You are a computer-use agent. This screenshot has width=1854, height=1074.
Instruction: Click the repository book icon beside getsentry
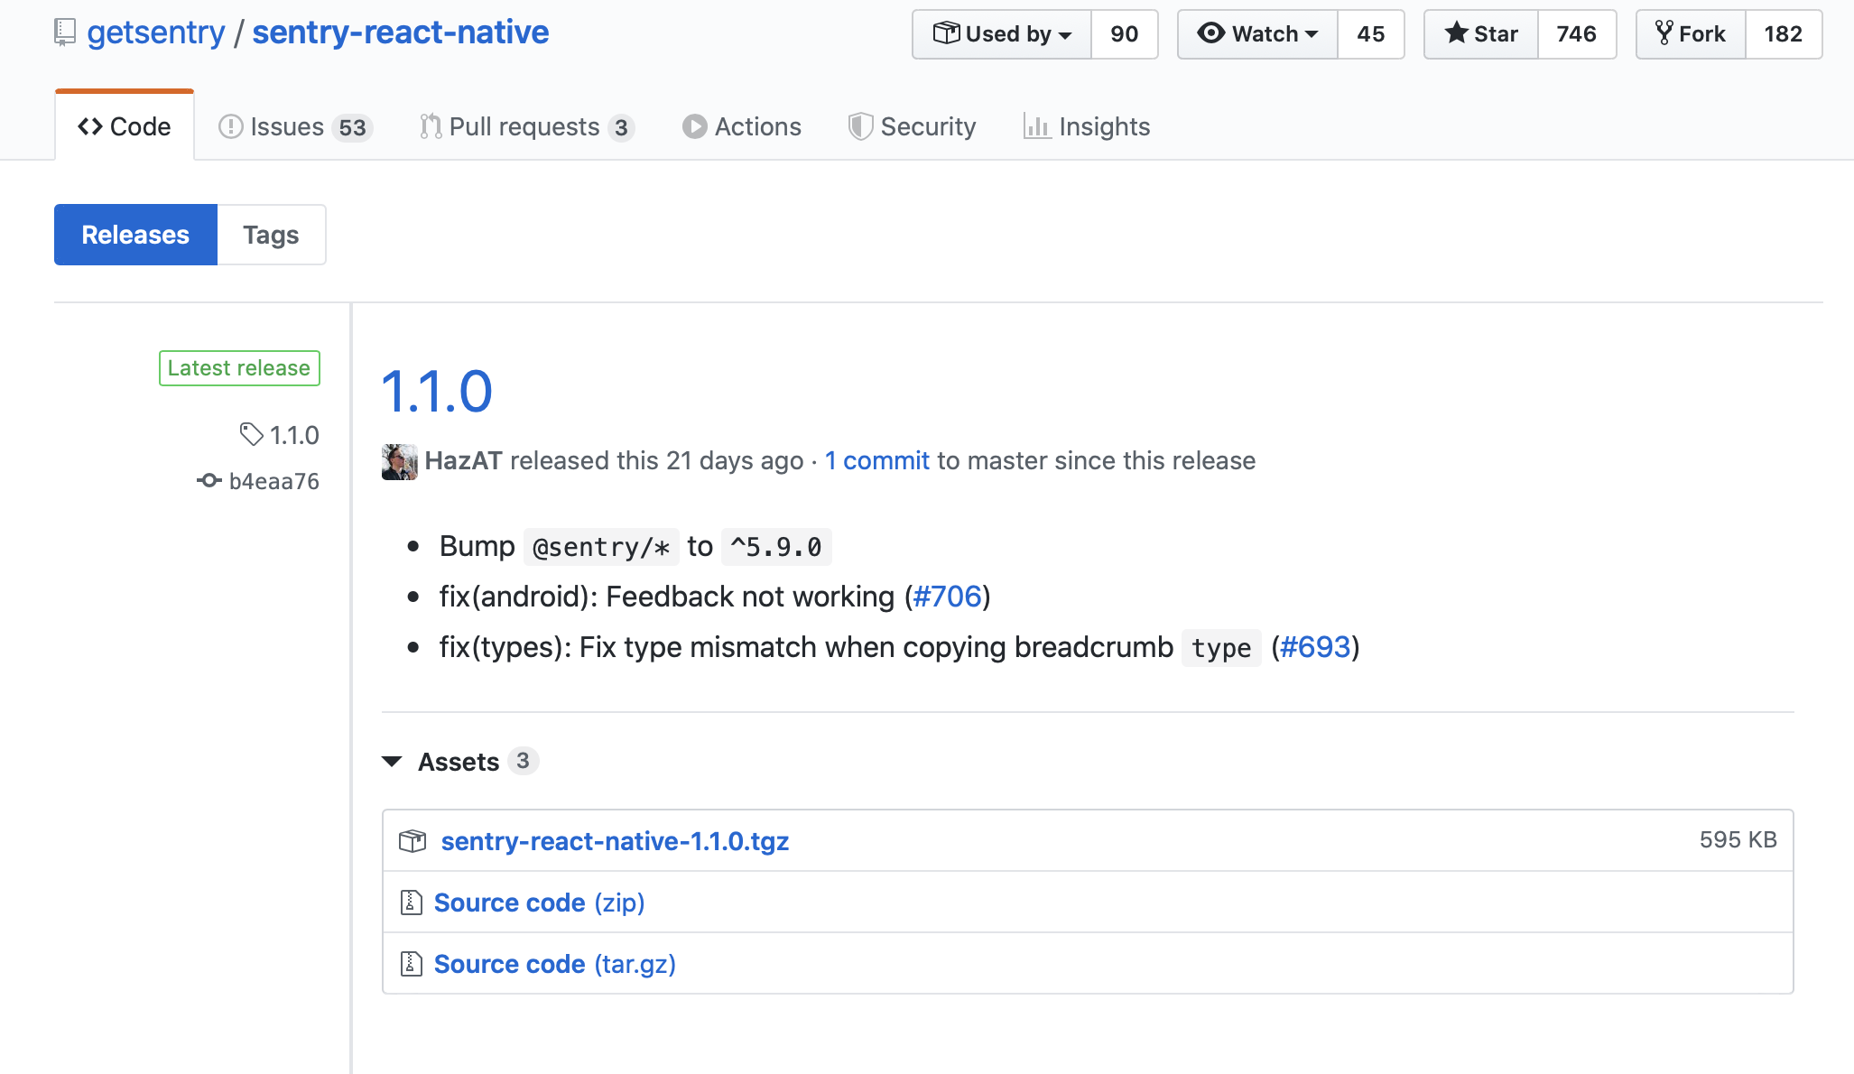[63, 32]
